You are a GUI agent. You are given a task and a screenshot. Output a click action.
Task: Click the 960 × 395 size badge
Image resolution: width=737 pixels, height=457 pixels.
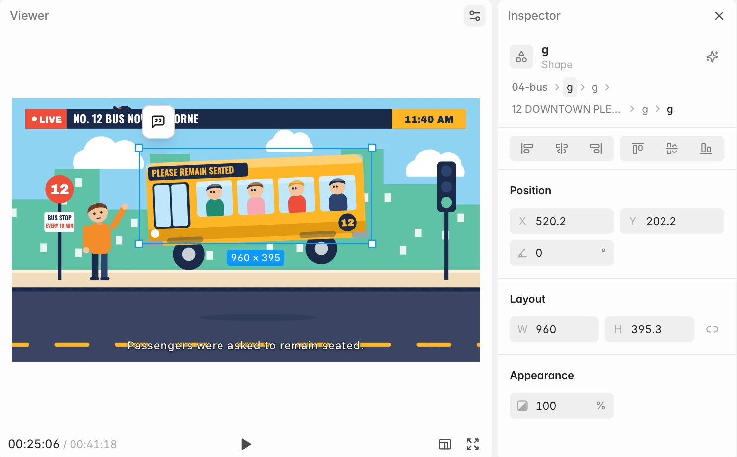[x=256, y=258]
